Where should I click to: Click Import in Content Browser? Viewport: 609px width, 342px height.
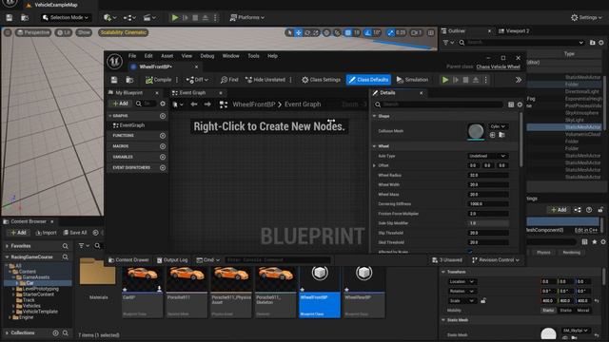pyautogui.click(x=46, y=233)
